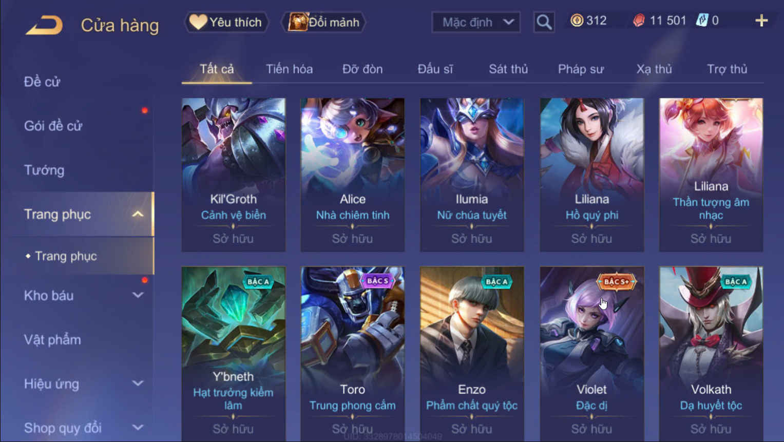Select the Sát thủ tab

(508, 69)
